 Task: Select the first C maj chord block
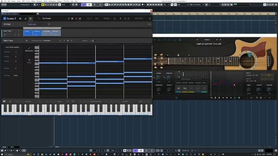28,33
